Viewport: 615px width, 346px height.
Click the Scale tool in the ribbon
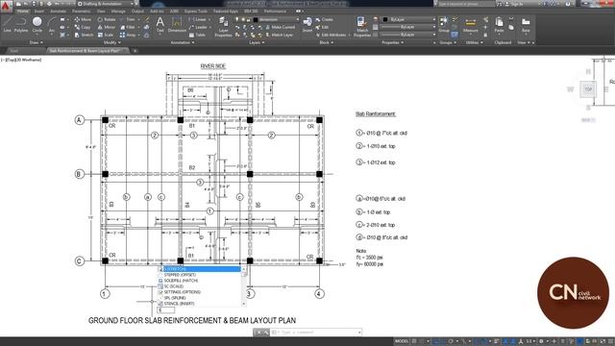point(106,35)
